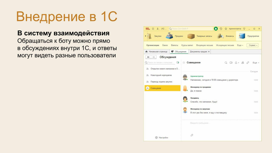This screenshot has width=272, height=153.
Task: Open notification bell dropdown in discussion
Action: [237, 63]
